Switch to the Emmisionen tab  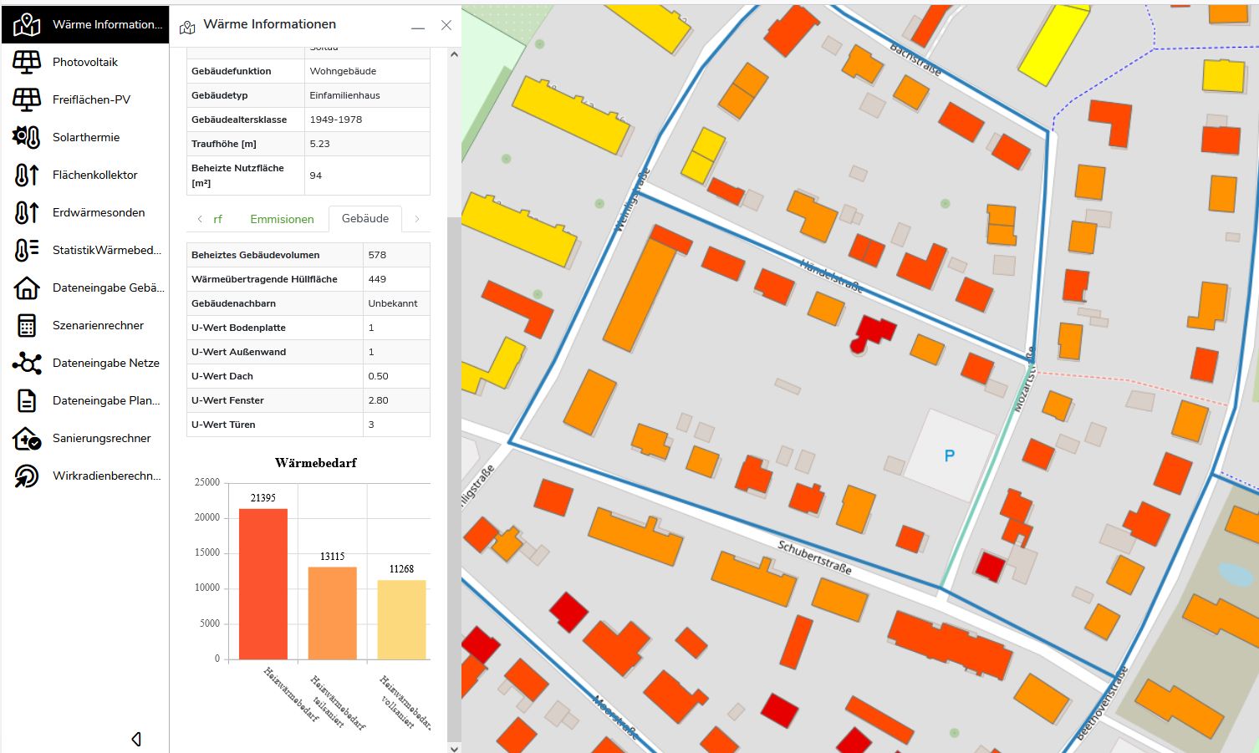click(282, 219)
